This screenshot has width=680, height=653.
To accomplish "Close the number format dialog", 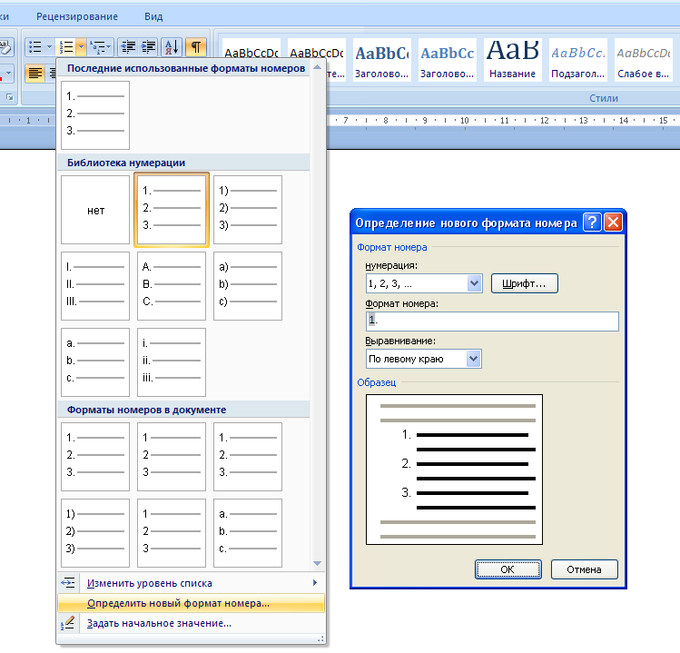I will click(613, 223).
